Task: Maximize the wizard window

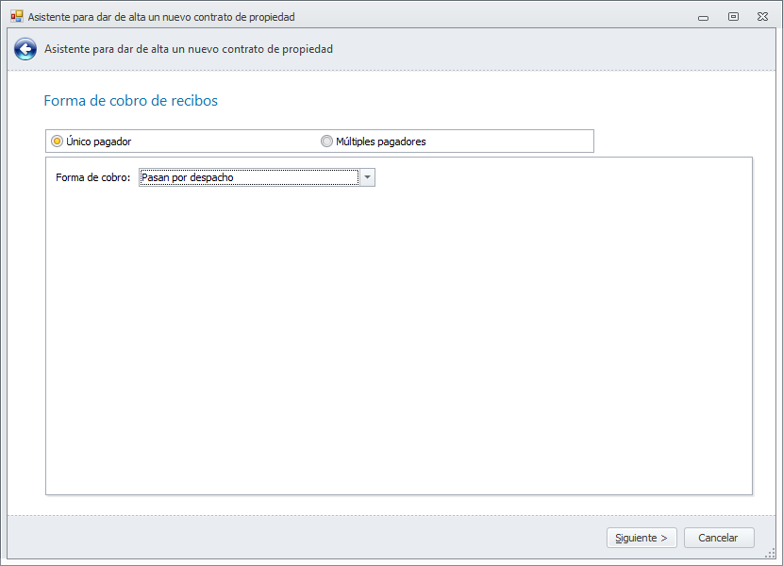Action: coord(733,16)
